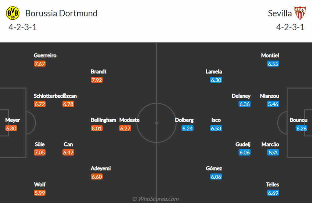312x203 pixels.
Task: Click Telles's 6.69 rating badge
Action: pos(273,192)
